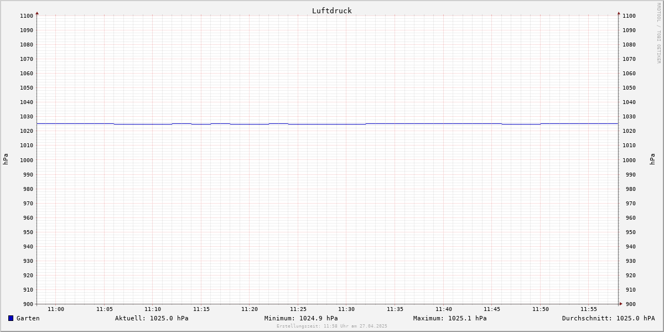Click the 11:15 time axis label
The width and height of the screenshot is (664, 332).
click(x=201, y=309)
